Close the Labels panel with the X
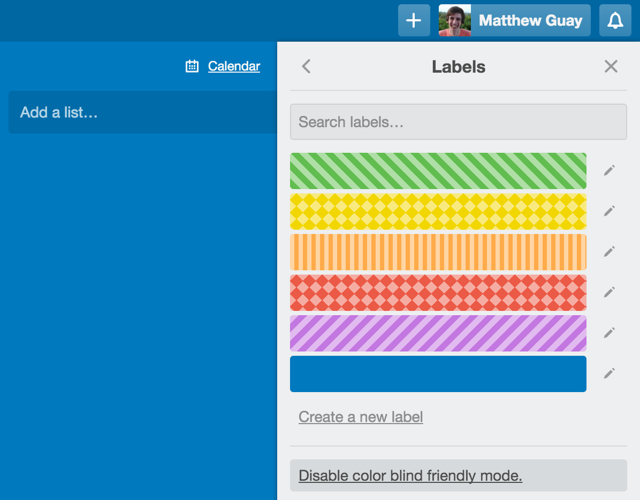Screen dimensions: 640x500 click(611, 66)
